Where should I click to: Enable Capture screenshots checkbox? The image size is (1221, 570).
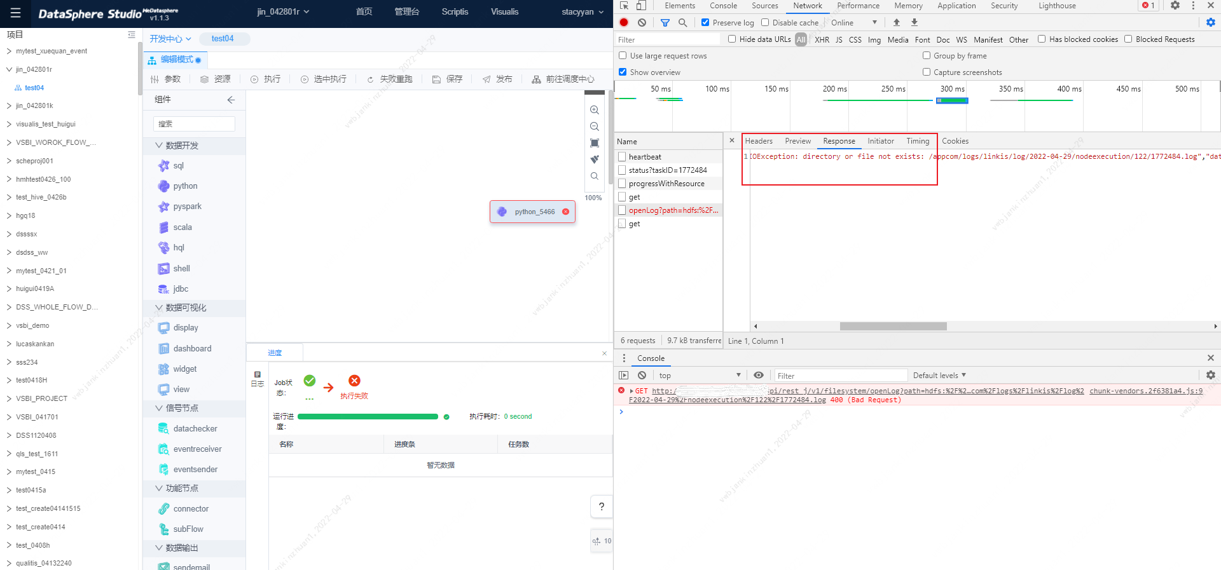[927, 72]
